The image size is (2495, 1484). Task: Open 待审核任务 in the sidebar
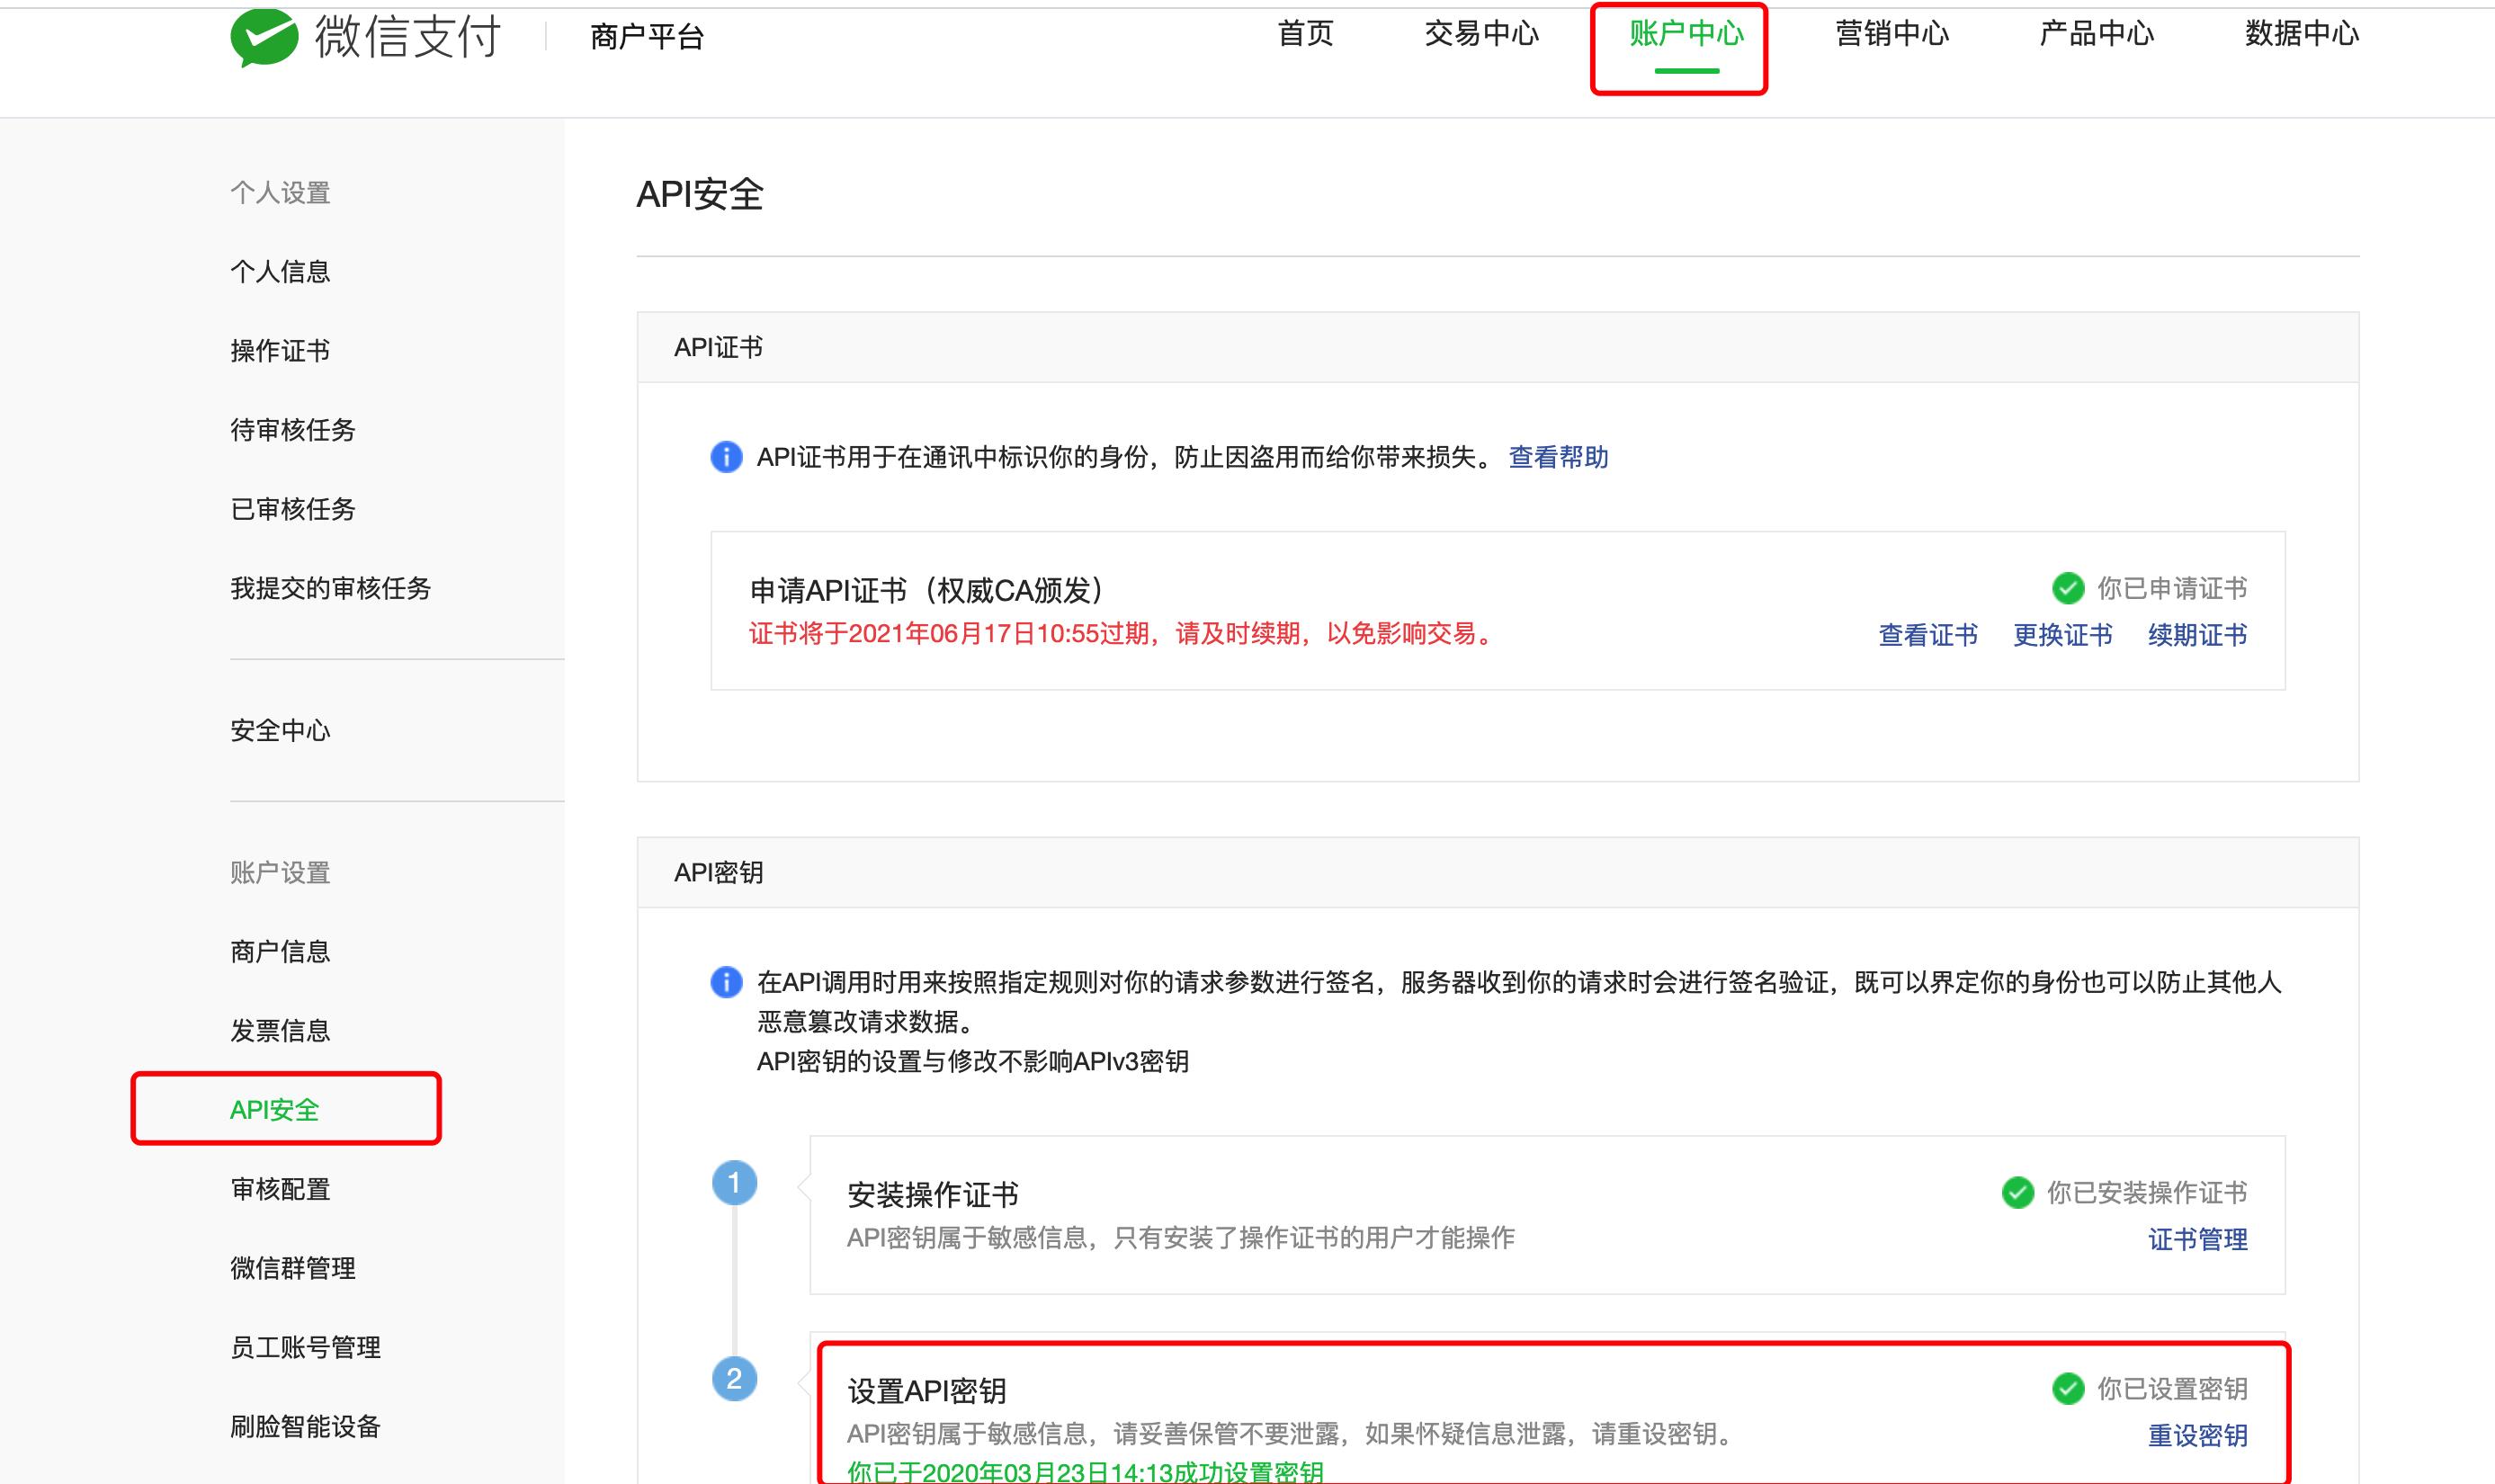[293, 429]
